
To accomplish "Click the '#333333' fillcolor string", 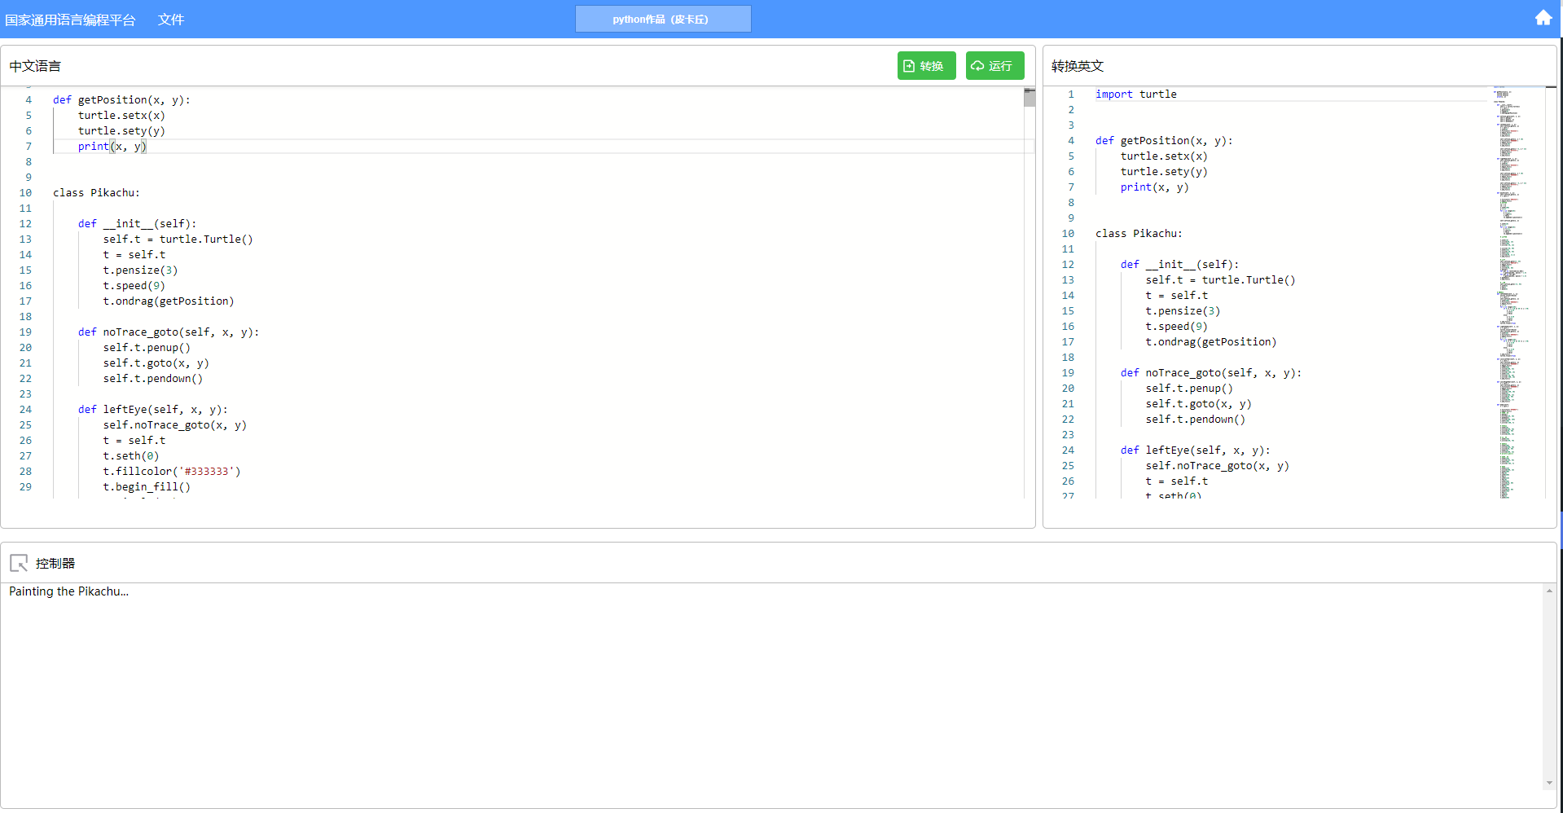I will click(209, 472).
